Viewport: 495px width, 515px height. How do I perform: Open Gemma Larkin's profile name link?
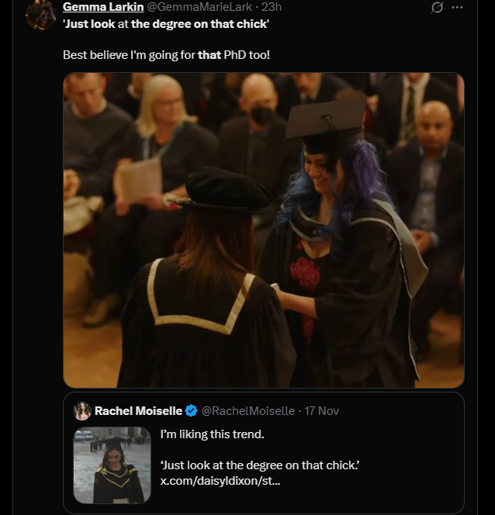(103, 7)
